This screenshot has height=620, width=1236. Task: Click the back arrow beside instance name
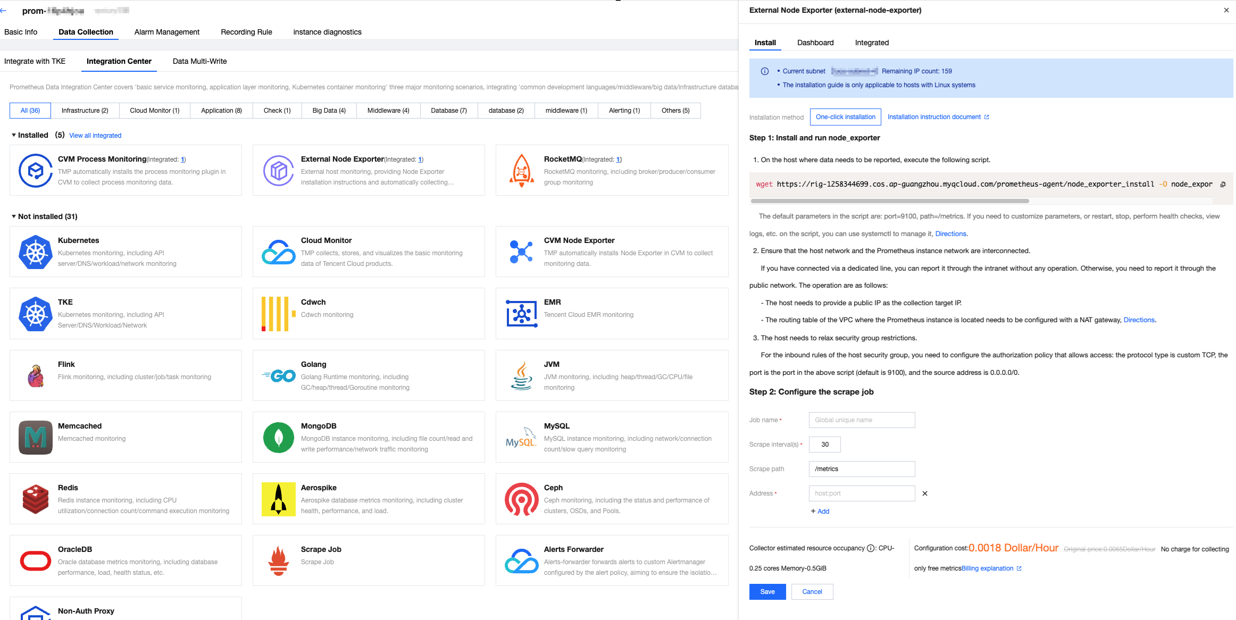pyautogui.click(x=4, y=11)
